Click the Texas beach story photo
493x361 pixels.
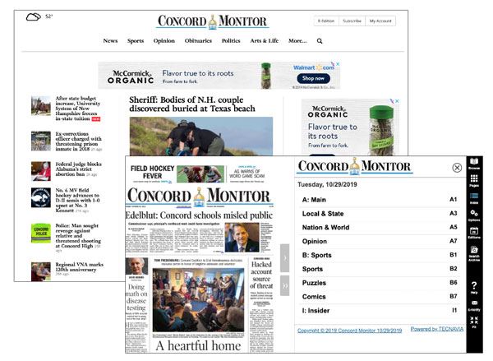pos(201,137)
